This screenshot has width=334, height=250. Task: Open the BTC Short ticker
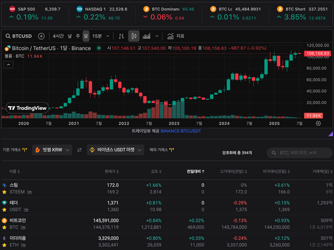302,14
